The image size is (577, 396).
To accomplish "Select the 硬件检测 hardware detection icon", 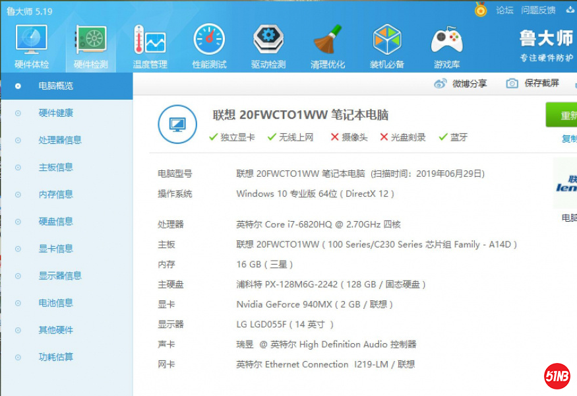I will tap(91, 42).
